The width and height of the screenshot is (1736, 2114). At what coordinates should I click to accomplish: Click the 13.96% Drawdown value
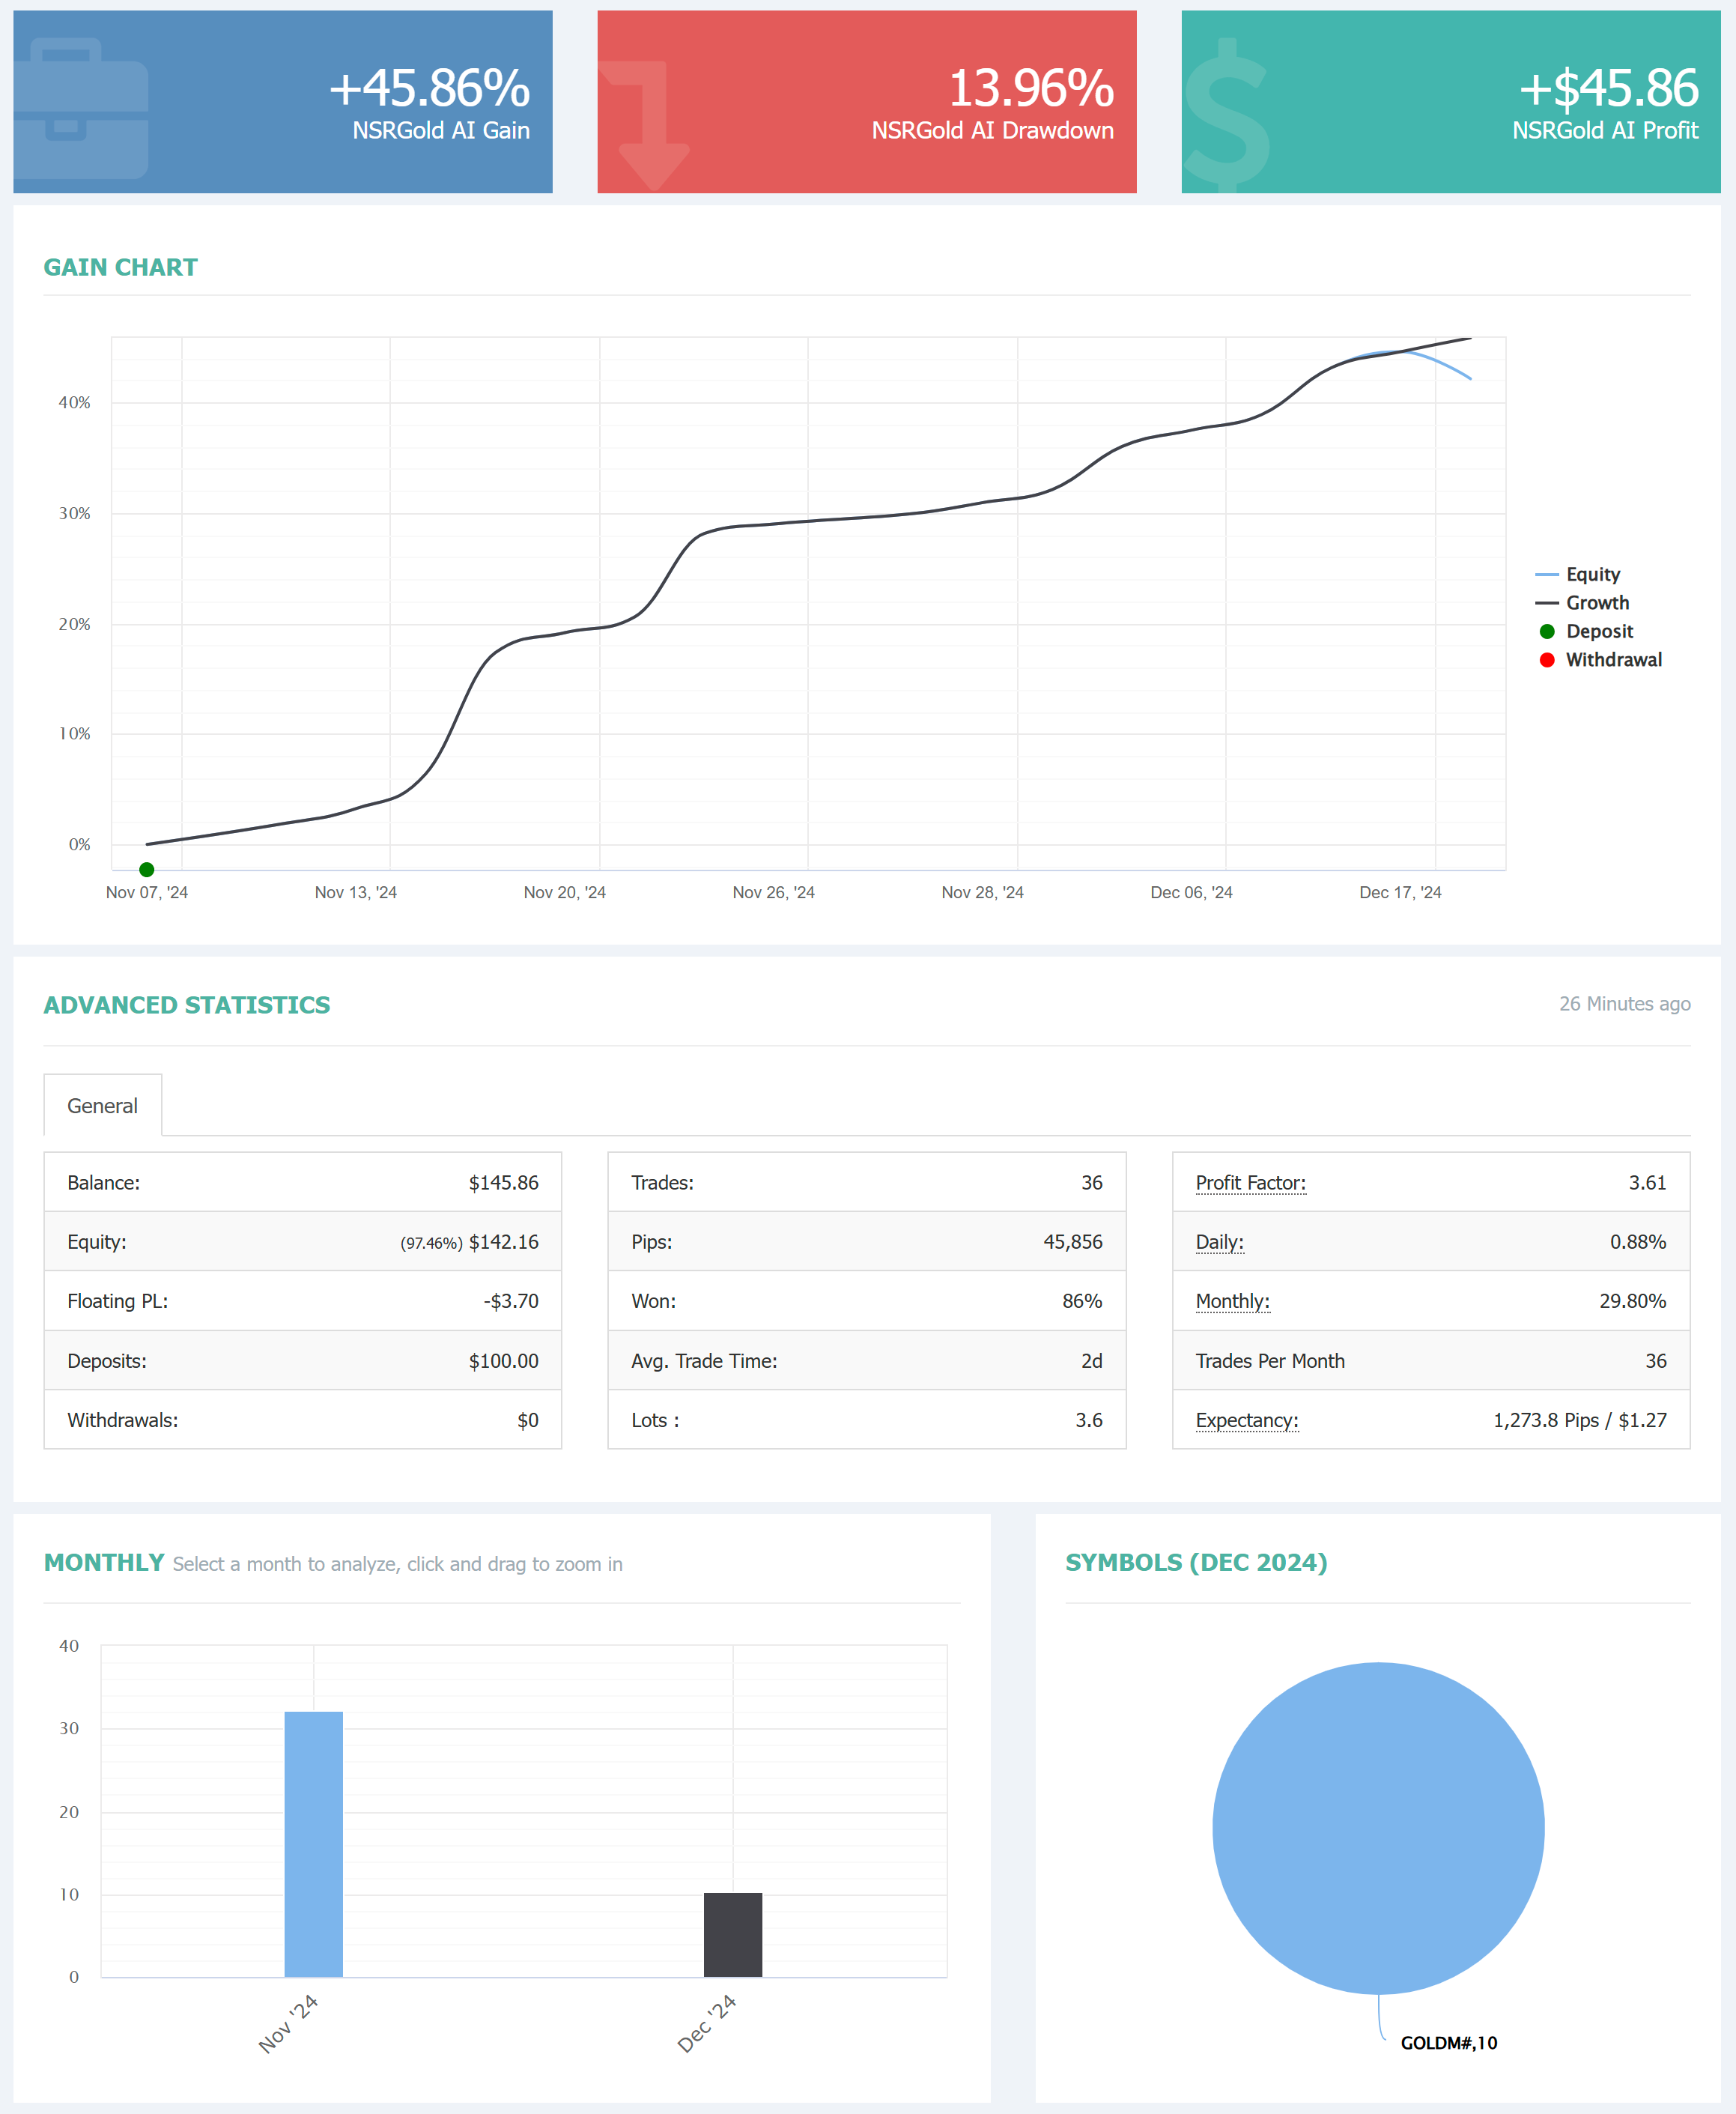(1030, 88)
